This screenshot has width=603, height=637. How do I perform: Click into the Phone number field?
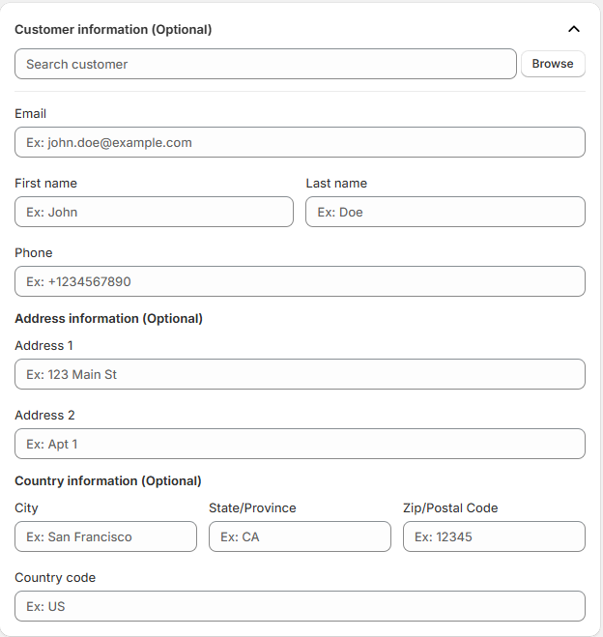point(300,281)
